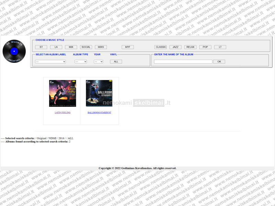The height and width of the screenshot is (206, 275).
Task: Open the album type dropdown
Action: 81,62
